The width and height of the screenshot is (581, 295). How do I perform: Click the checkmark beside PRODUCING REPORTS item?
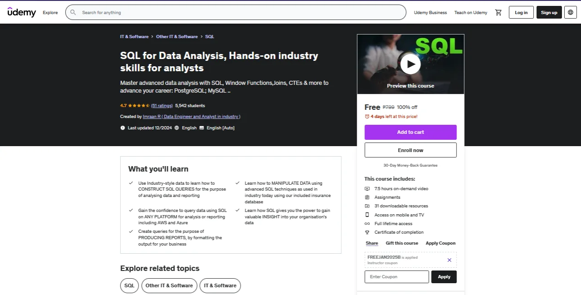point(131,231)
